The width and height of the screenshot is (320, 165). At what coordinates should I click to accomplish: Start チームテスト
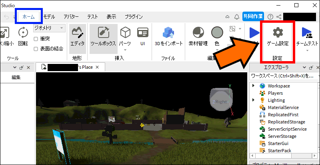307,36
